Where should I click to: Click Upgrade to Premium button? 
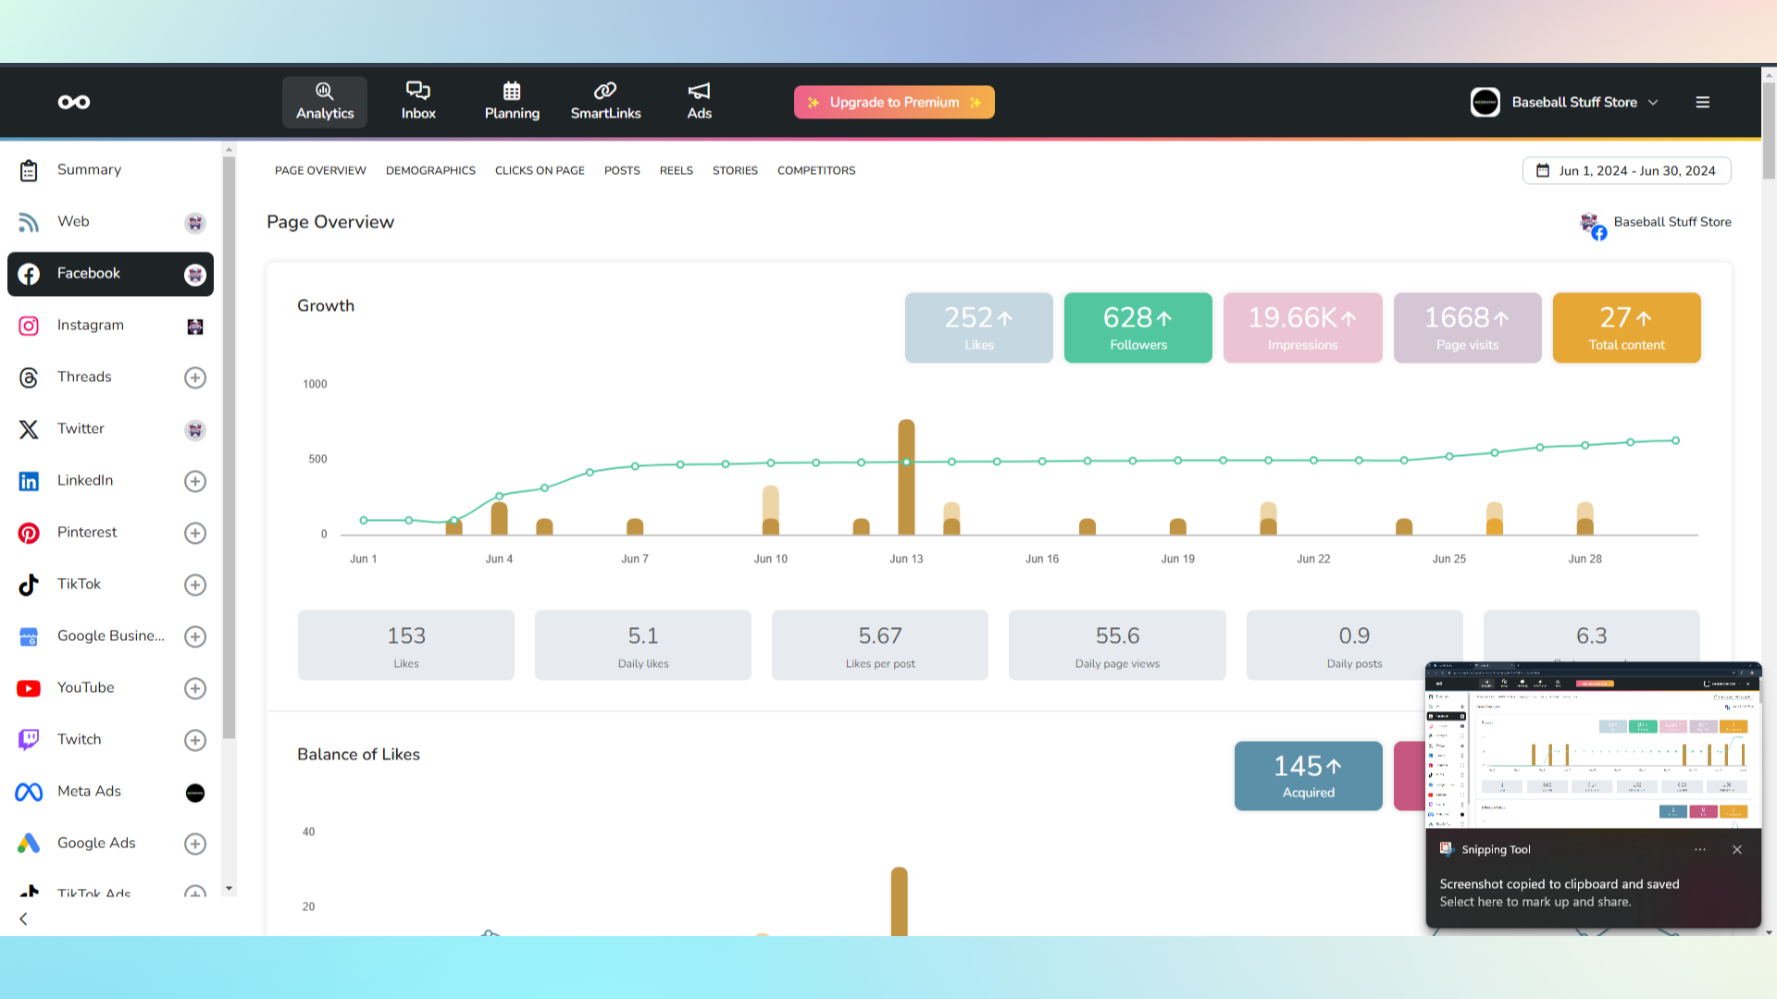tap(894, 103)
